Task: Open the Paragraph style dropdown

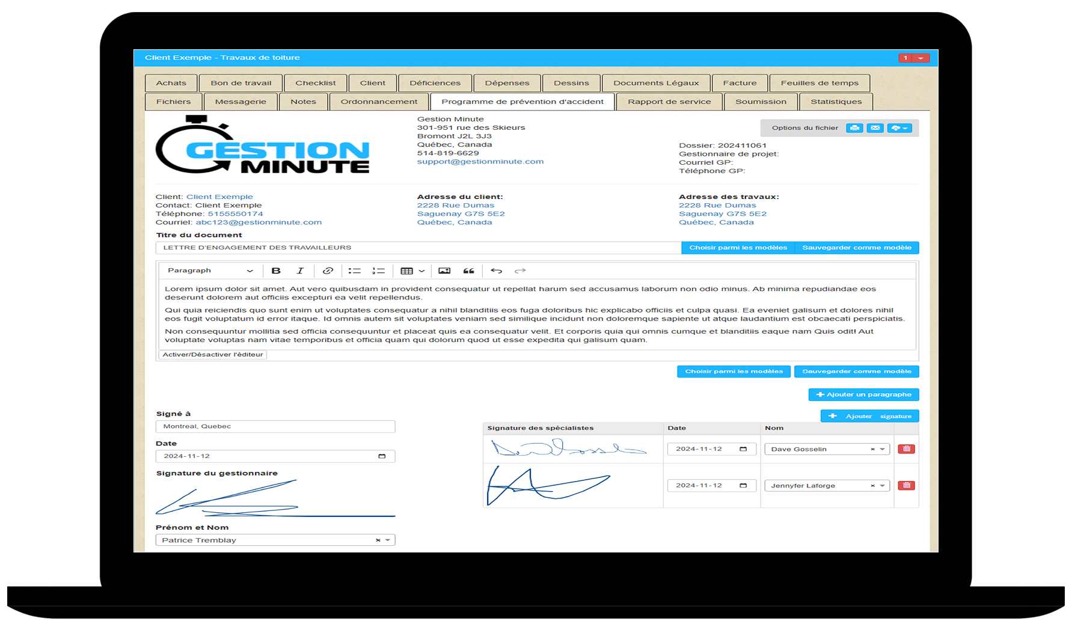Action: click(210, 271)
